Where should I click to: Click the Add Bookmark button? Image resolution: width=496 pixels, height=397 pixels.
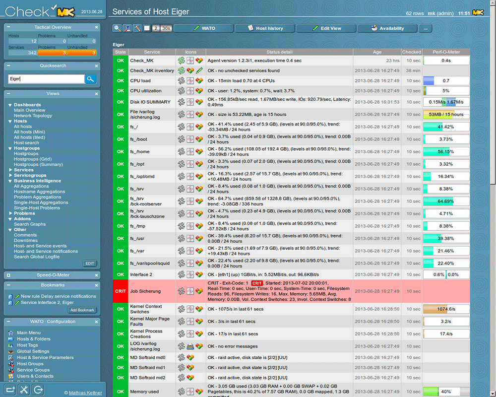(x=82, y=310)
